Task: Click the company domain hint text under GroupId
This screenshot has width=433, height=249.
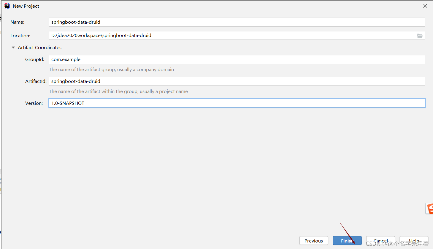Action: [x=112, y=70]
